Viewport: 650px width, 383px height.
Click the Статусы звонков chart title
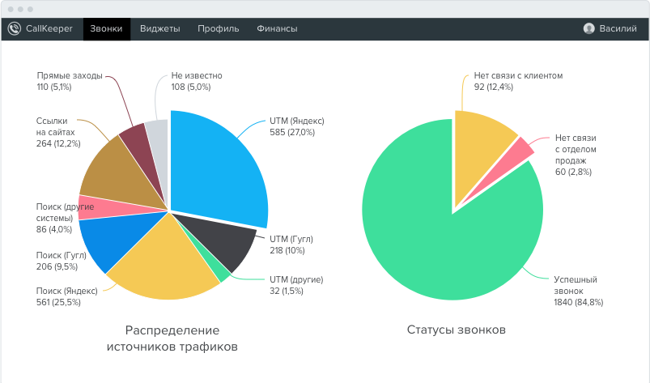(x=456, y=330)
